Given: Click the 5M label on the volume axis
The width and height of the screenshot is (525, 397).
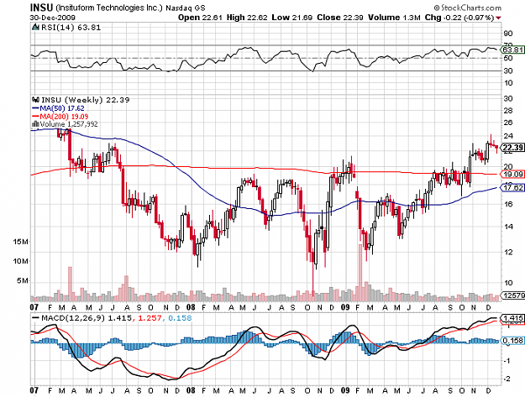Looking at the screenshot, I should click(x=23, y=280).
